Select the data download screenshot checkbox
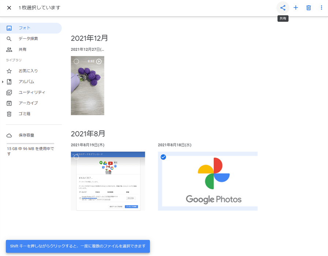 (x=77, y=157)
